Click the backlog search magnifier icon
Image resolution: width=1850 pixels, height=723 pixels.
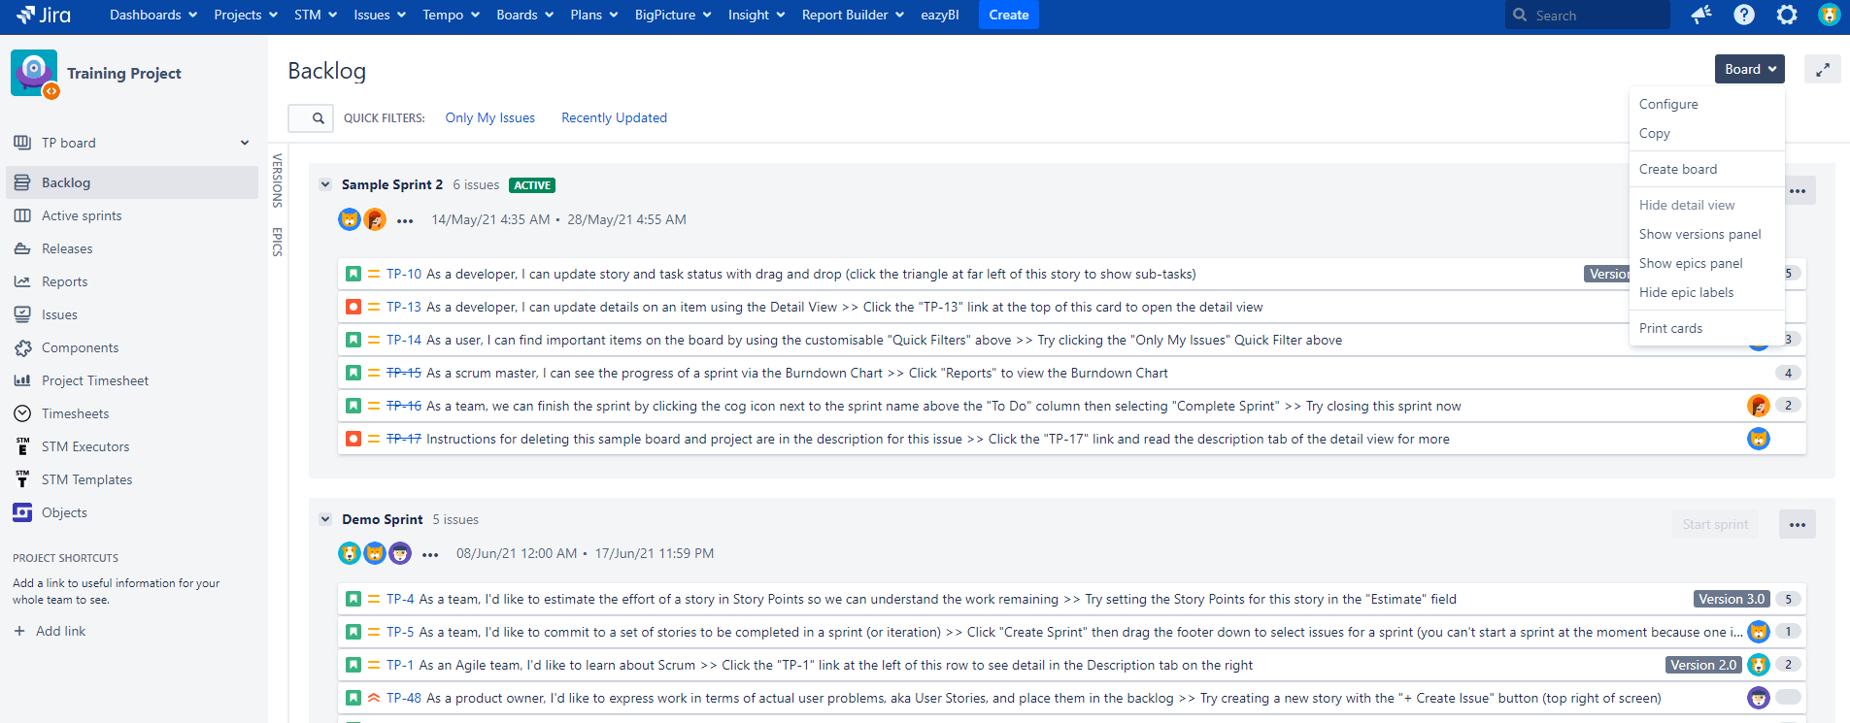click(x=318, y=118)
